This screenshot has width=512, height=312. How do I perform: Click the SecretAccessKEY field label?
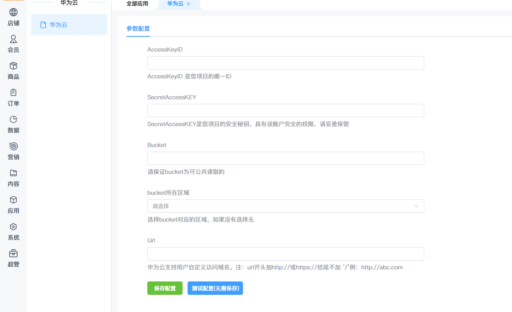click(172, 97)
